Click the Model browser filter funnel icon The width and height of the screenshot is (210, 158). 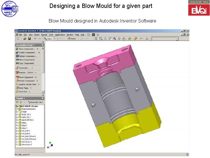(x=17, y=102)
